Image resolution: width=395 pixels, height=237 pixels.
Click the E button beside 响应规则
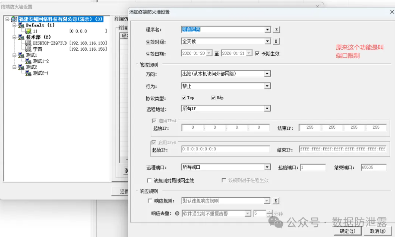(275, 201)
